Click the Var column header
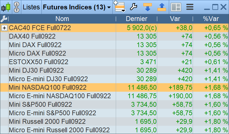Viewport: 229px width, 134px height. point(175,19)
